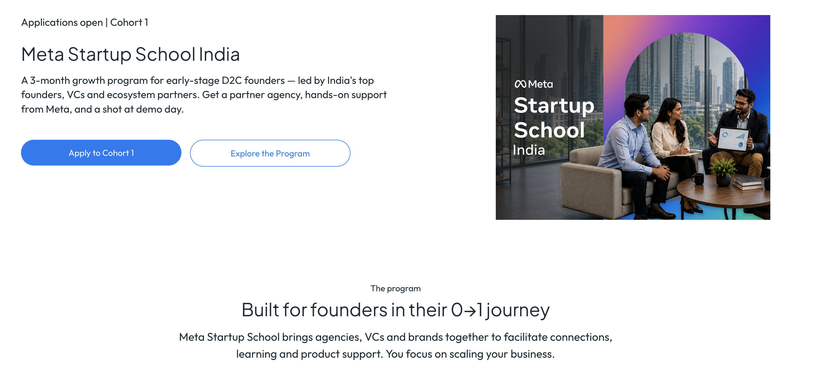Viewport: 836px width, 366px height.
Task: Click the green potted plant on table
Action: click(x=723, y=171)
